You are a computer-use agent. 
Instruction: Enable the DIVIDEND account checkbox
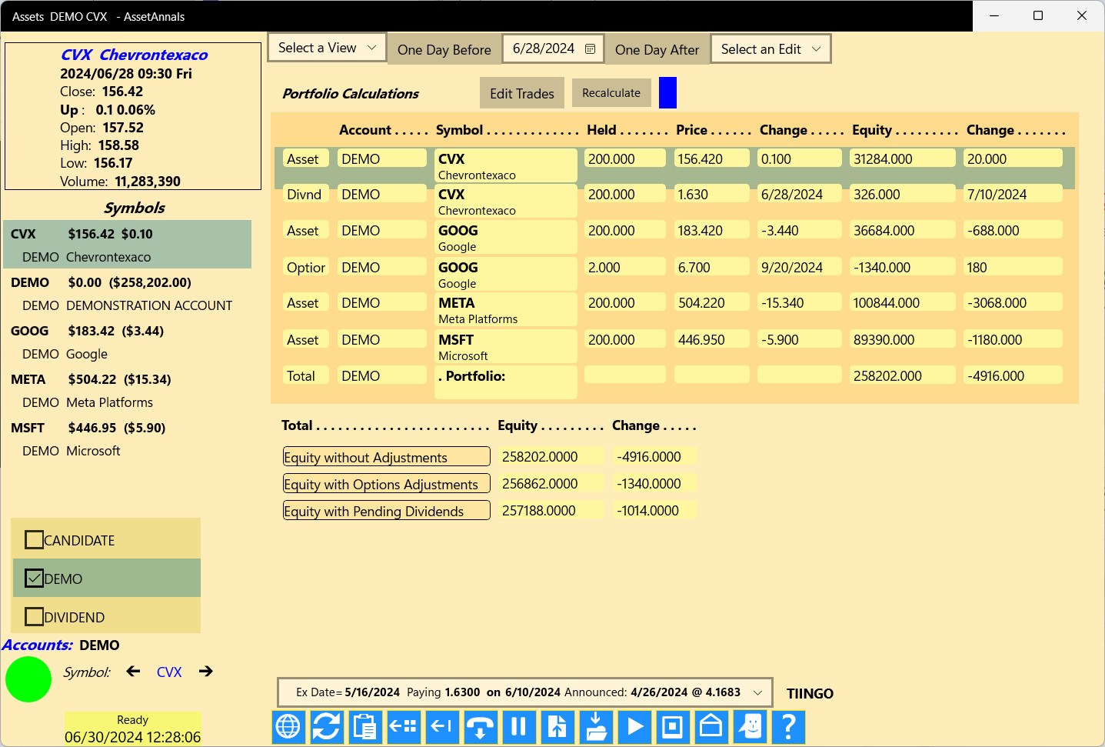(34, 617)
